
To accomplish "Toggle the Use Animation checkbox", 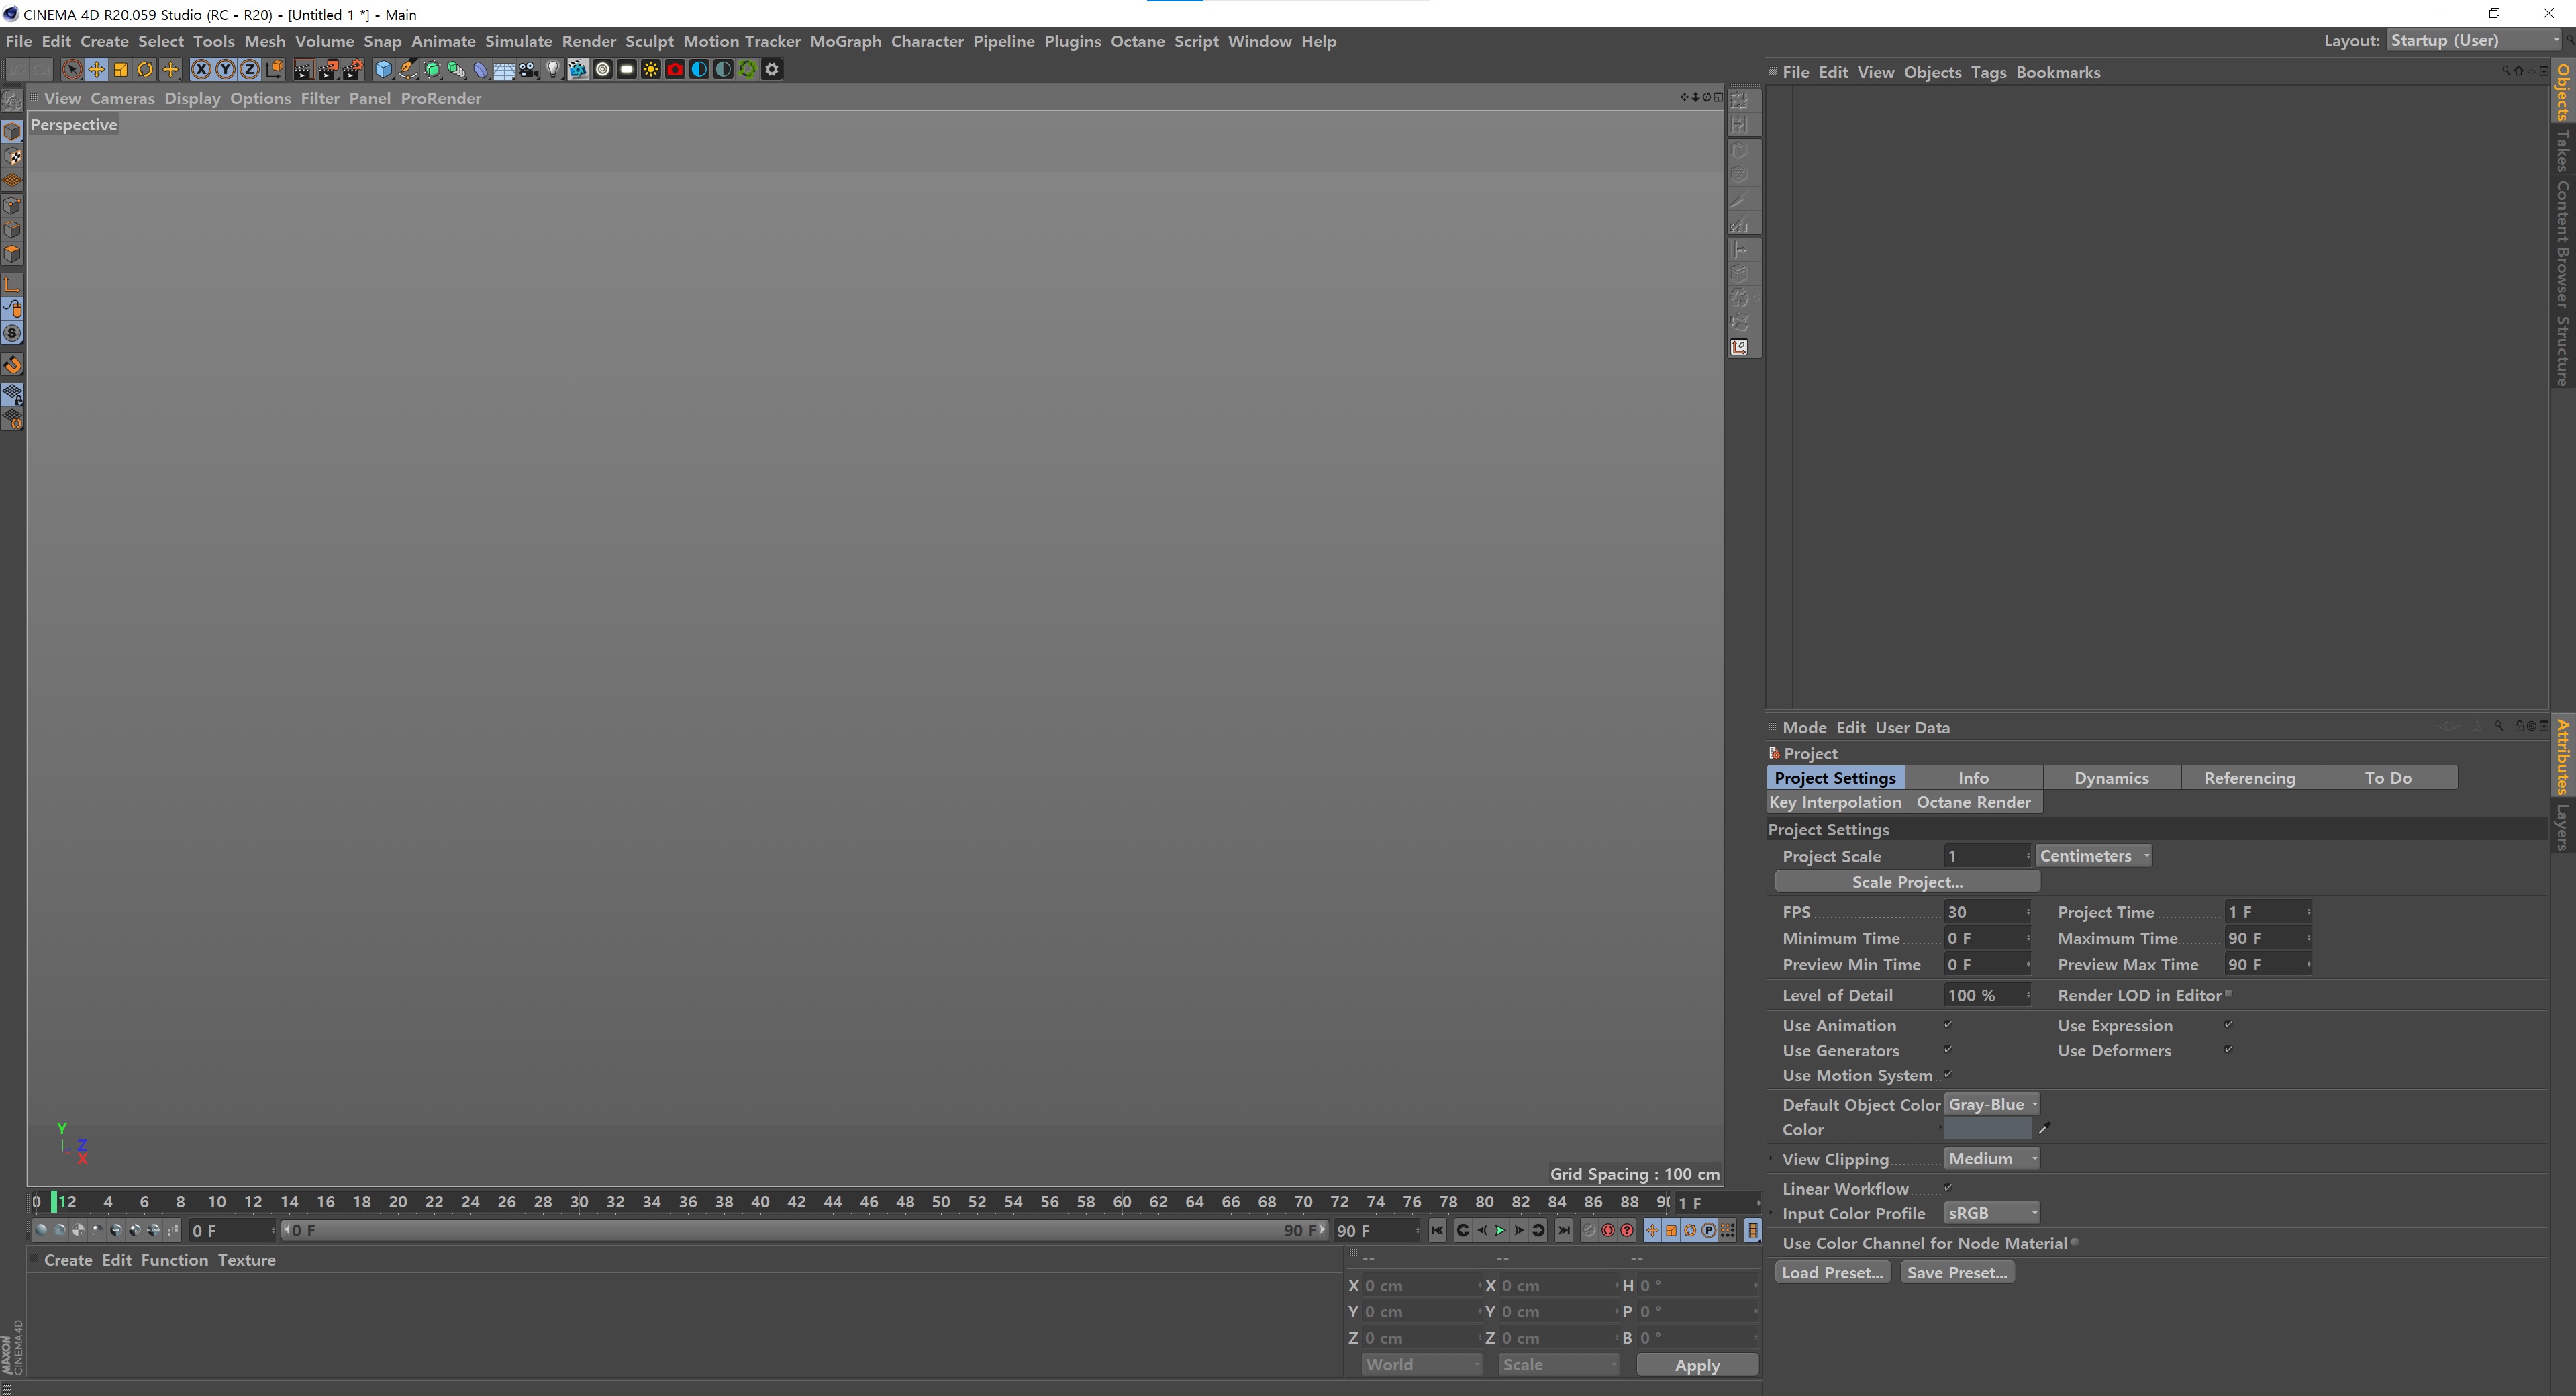I will pyautogui.click(x=1948, y=1025).
